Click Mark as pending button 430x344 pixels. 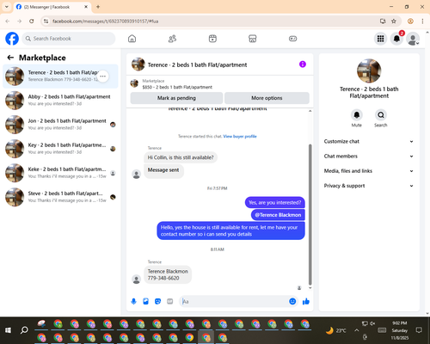(176, 98)
